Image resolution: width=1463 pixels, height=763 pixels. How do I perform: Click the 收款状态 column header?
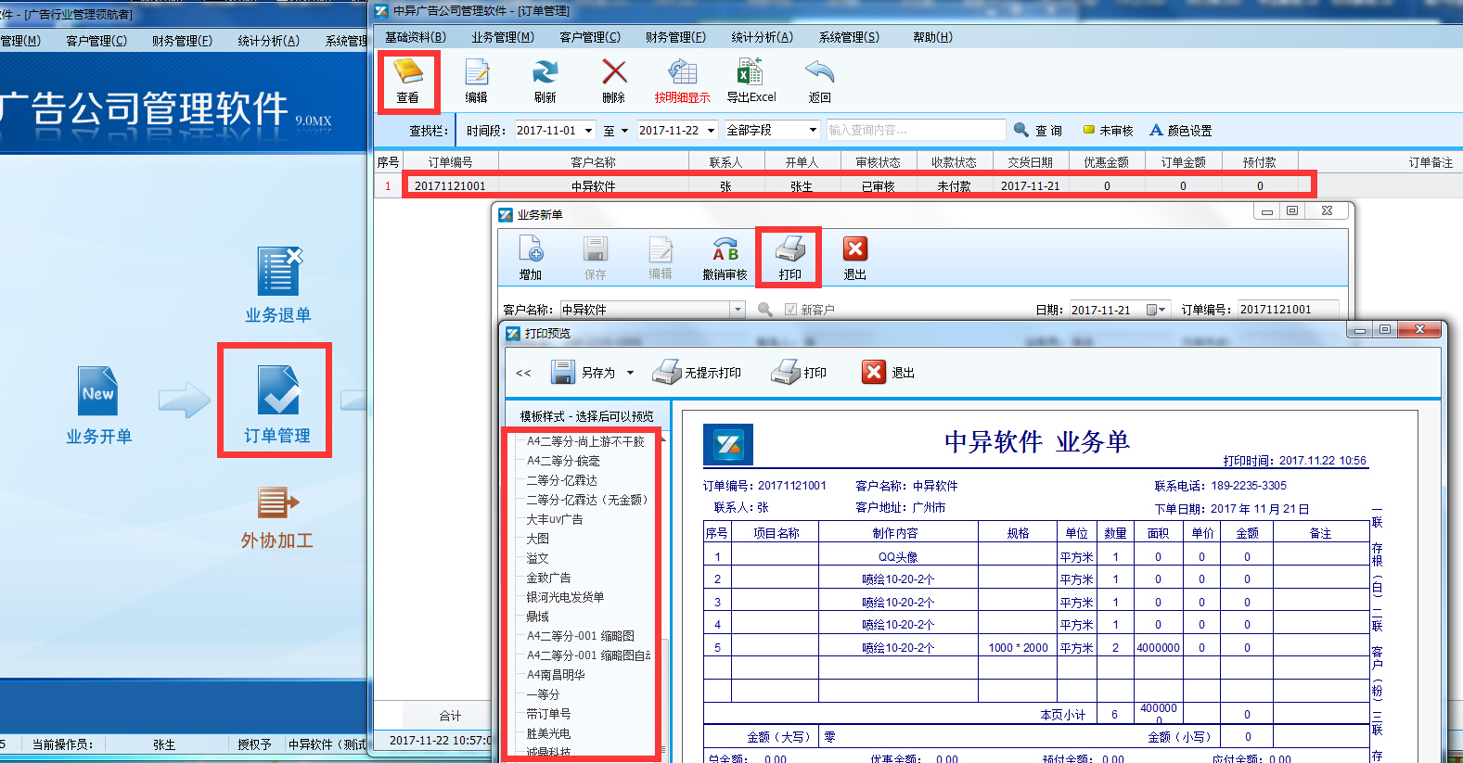[954, 162]
